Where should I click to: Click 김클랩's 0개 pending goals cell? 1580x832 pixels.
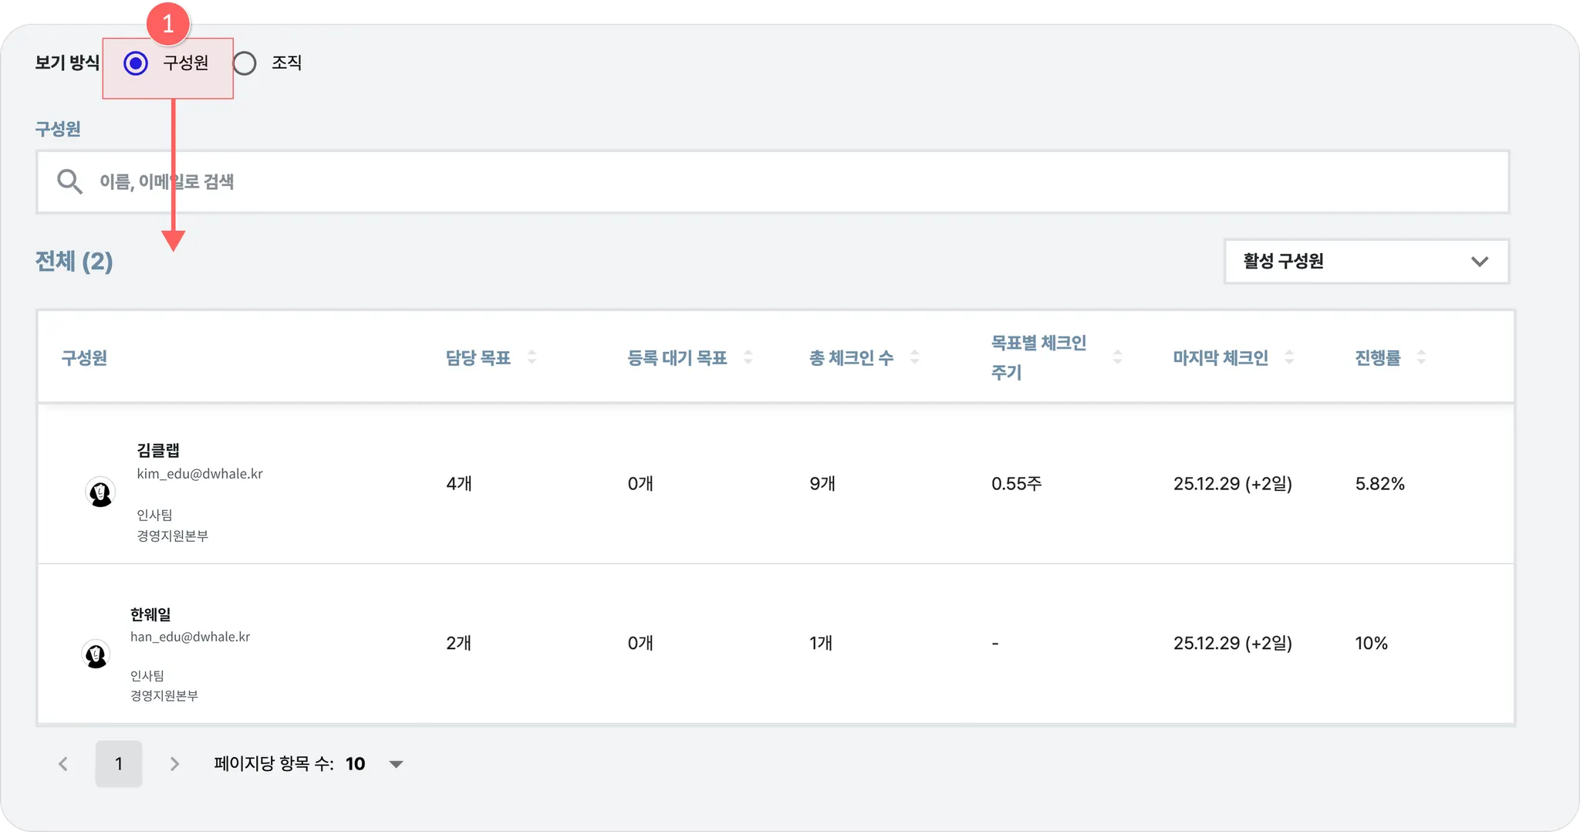[x=640, y=484]
